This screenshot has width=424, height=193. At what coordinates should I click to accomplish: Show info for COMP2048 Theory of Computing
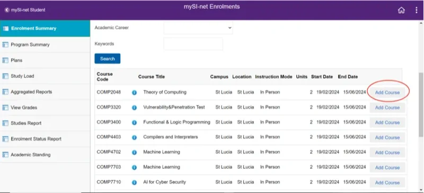coord(134,93)
